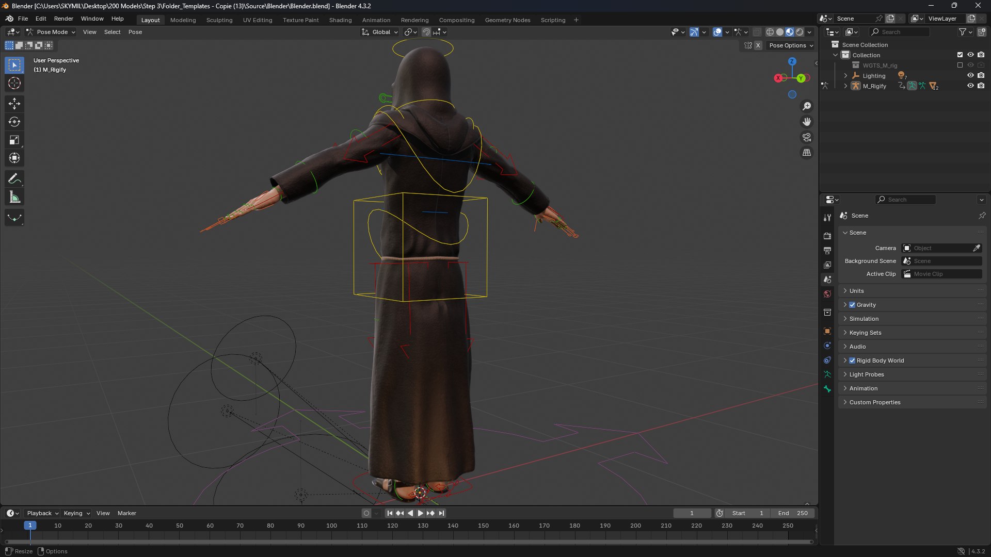991x557 pixels.
Task: Click the End frame 250 field
Action: pyautogui.click(x=793, y=513)
